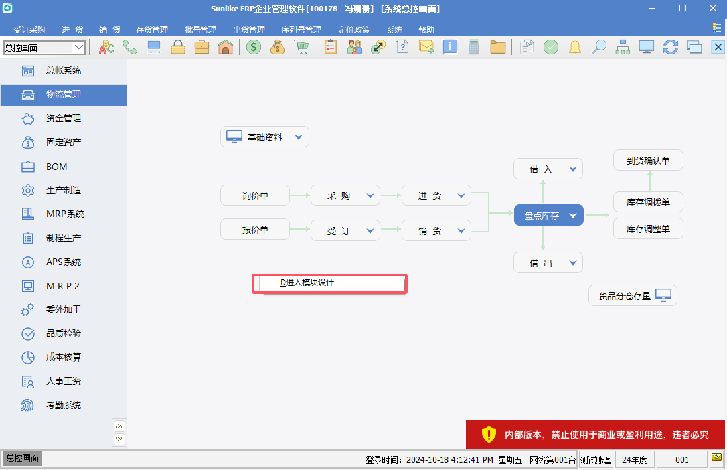Click the yellow bell notification icon
727x470 pixels.
coord(575,47)
